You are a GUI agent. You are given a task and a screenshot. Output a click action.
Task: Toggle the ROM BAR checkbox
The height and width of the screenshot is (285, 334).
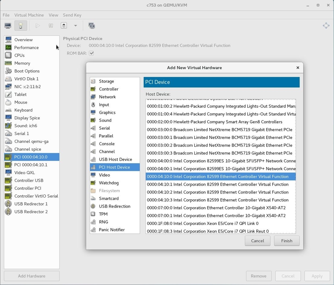(x=91, y=53)
